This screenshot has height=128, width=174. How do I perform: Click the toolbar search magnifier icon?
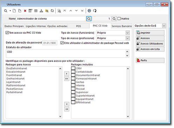pos(6,11)
